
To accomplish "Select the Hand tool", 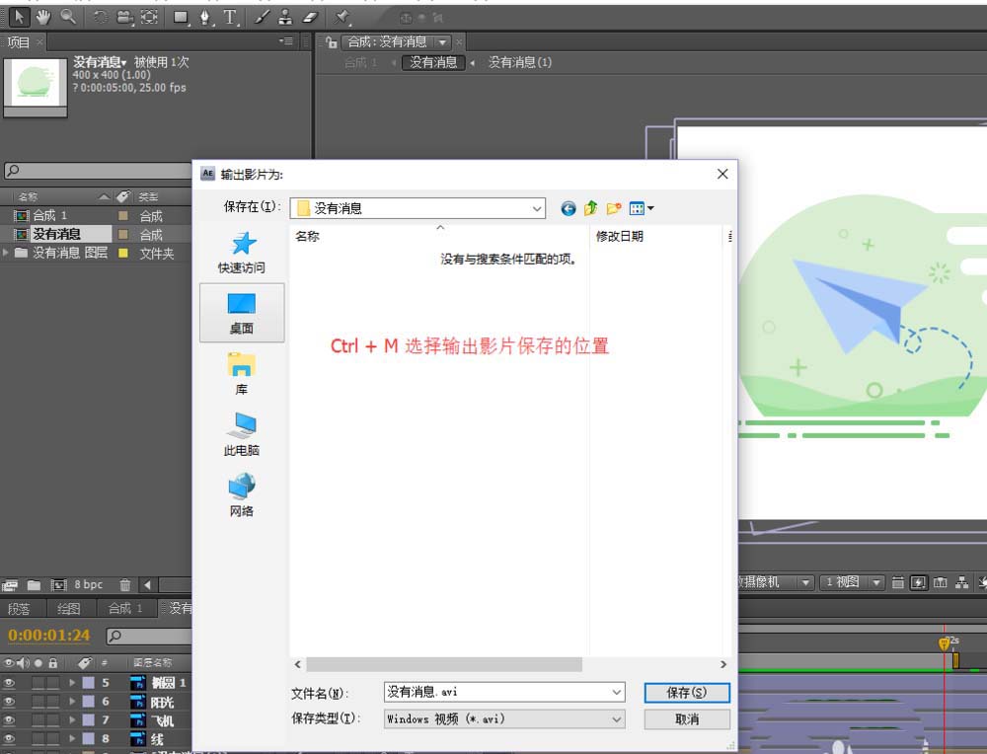I will (41, 16).
